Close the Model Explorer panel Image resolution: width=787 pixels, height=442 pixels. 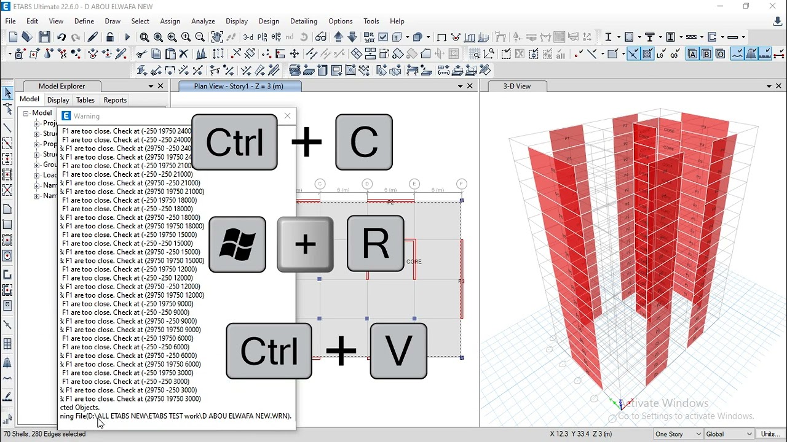click(161, 87)
